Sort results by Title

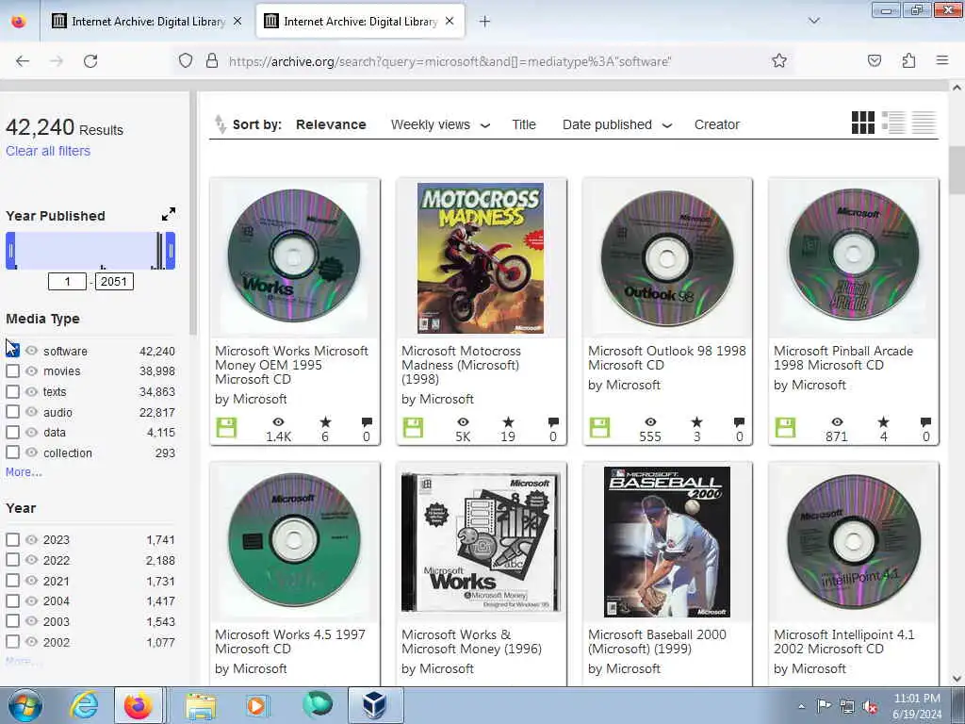click(524, 124)
